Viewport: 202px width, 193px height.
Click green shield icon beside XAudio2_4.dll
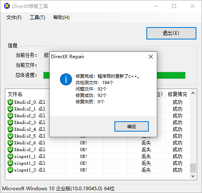click(x=10, y=129)
